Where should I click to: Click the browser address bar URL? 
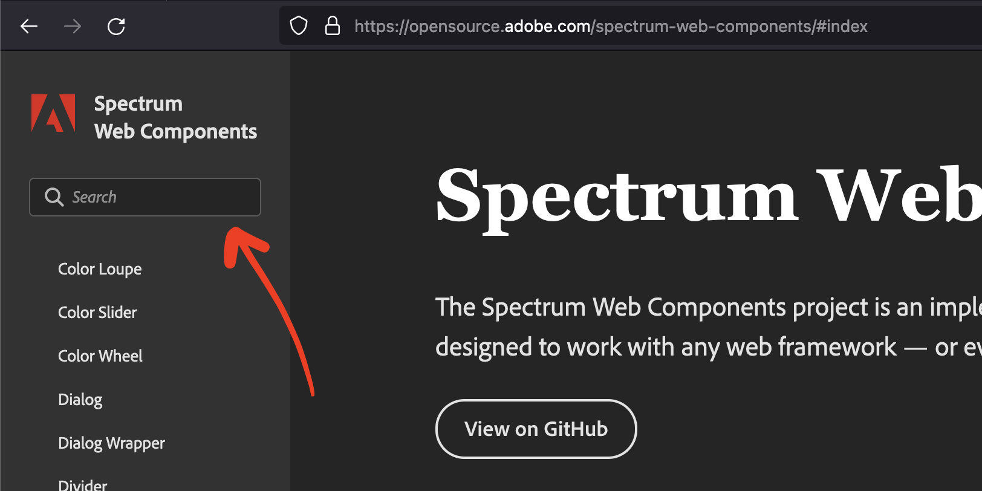[611, 26]
